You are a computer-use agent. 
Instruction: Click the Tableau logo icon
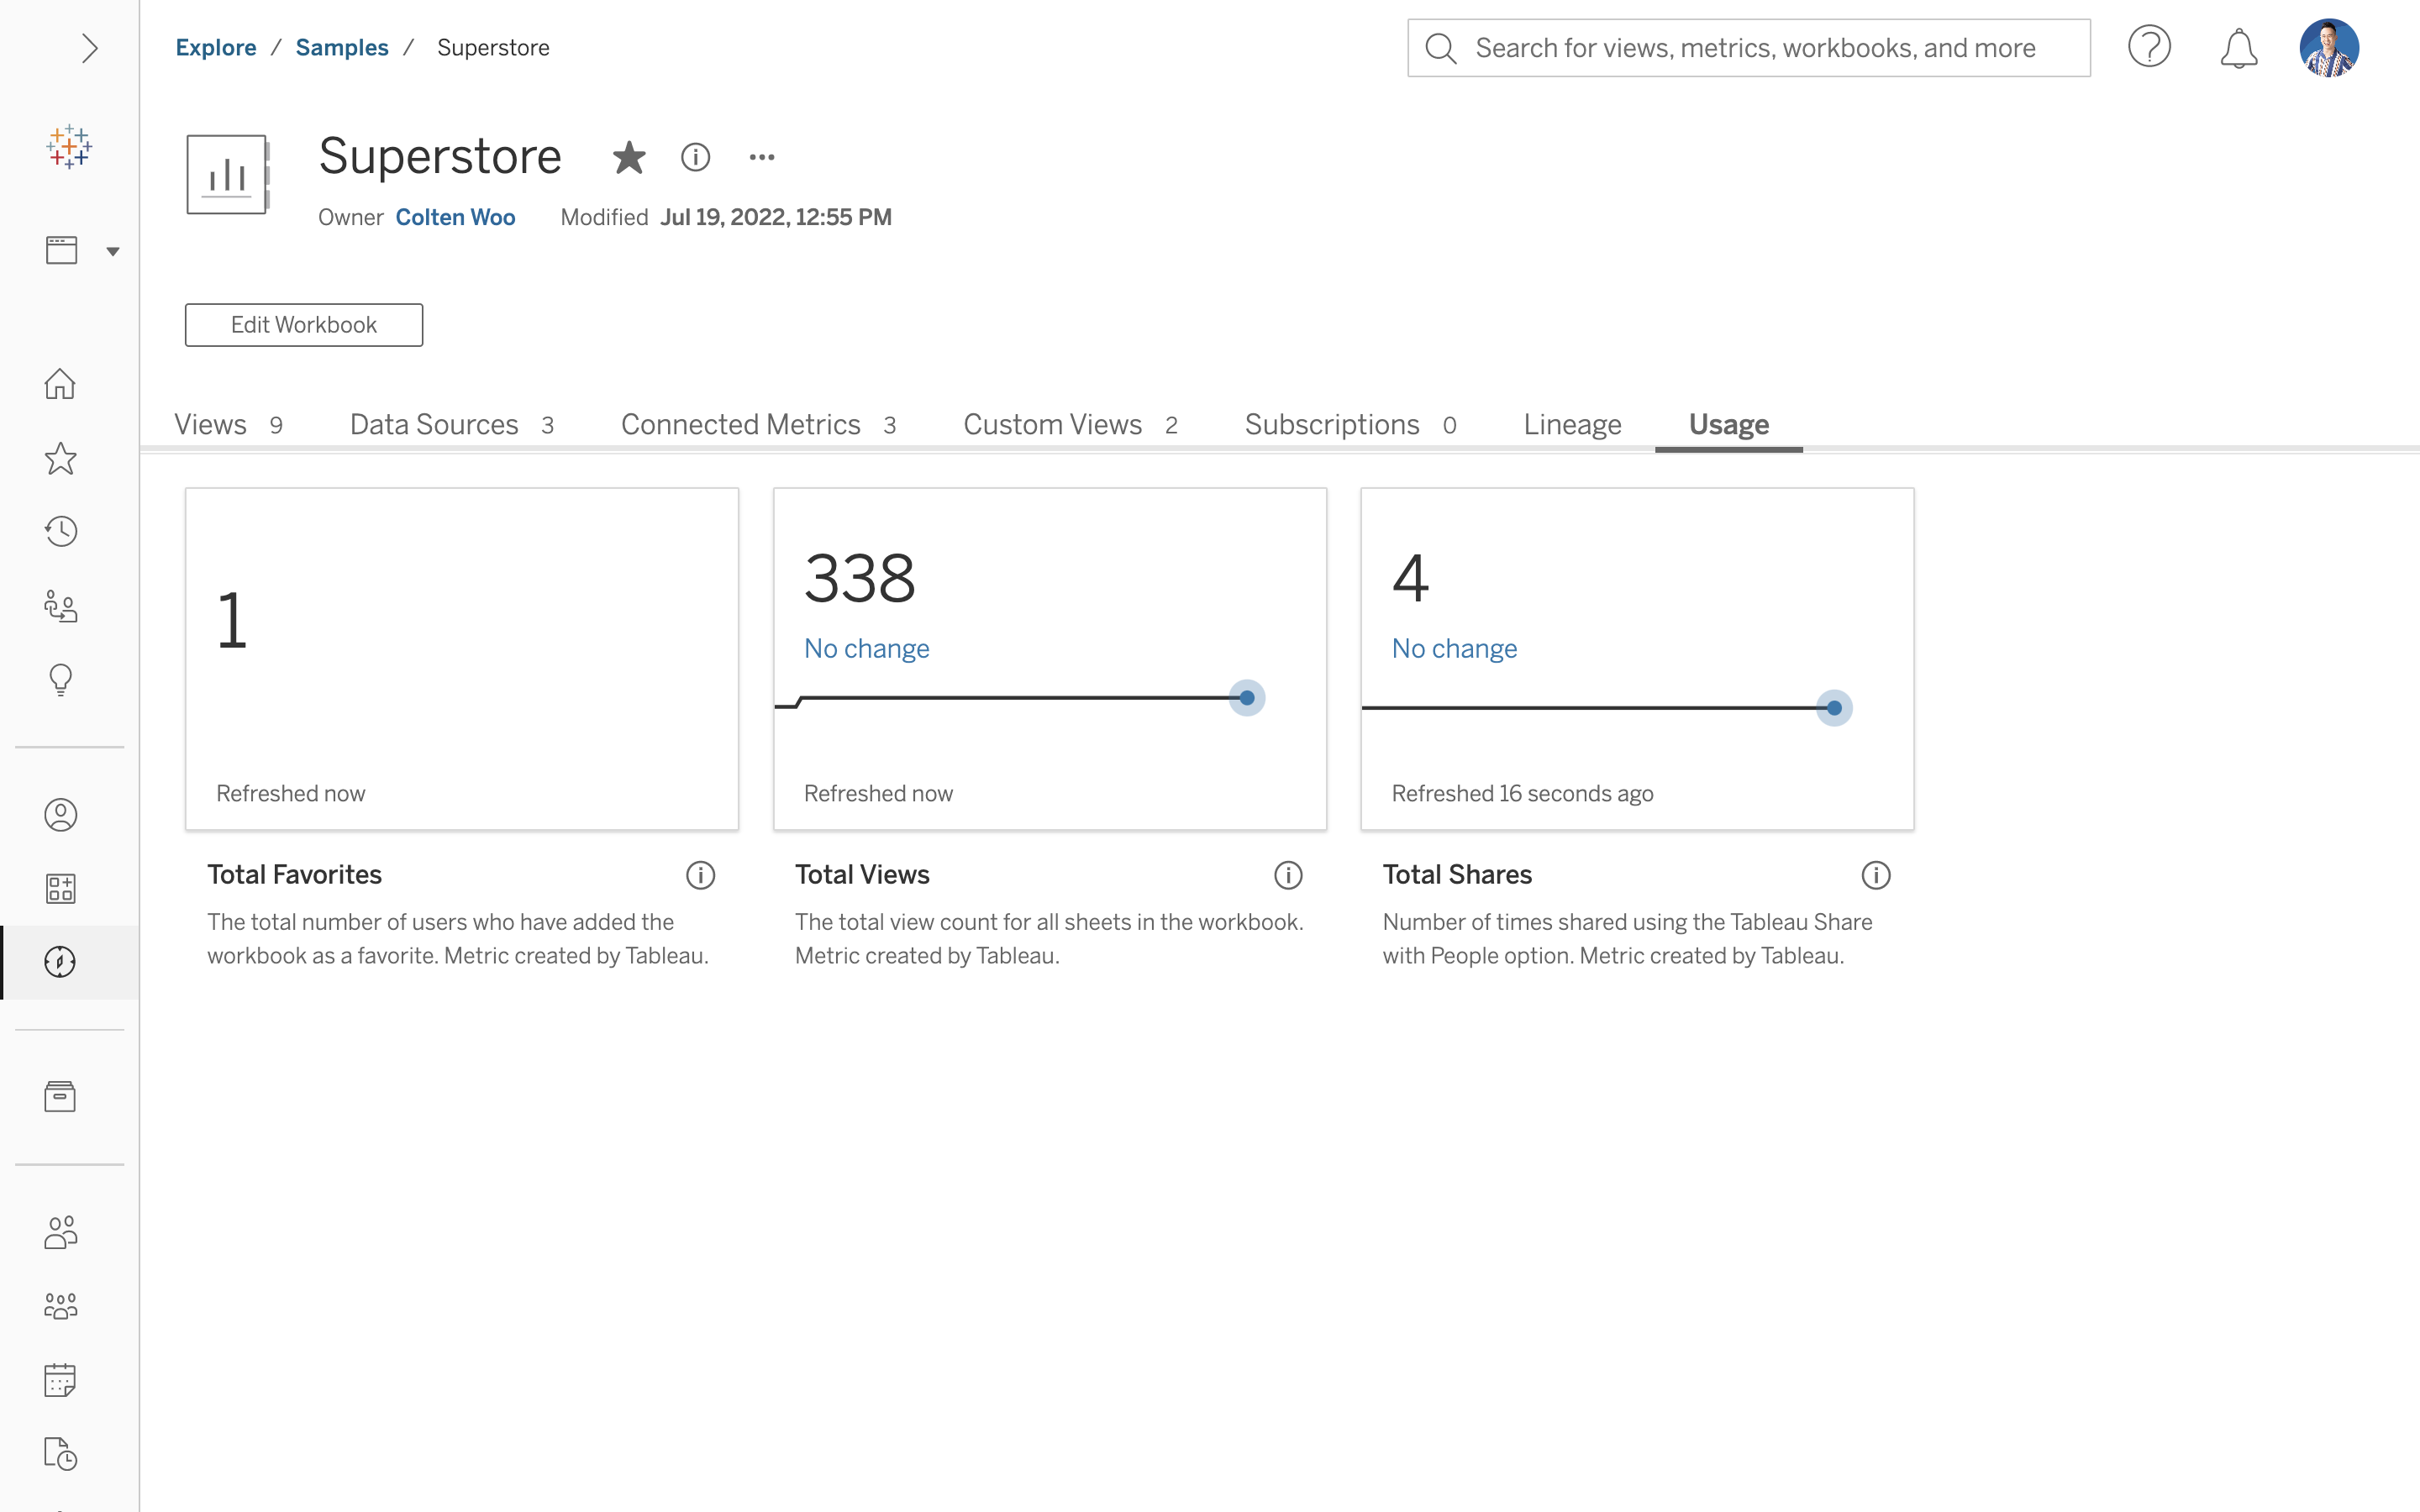pyautogui.click(x=69, y=147)
